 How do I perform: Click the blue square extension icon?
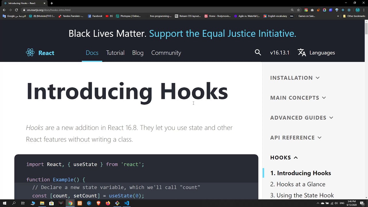point(331,10)
